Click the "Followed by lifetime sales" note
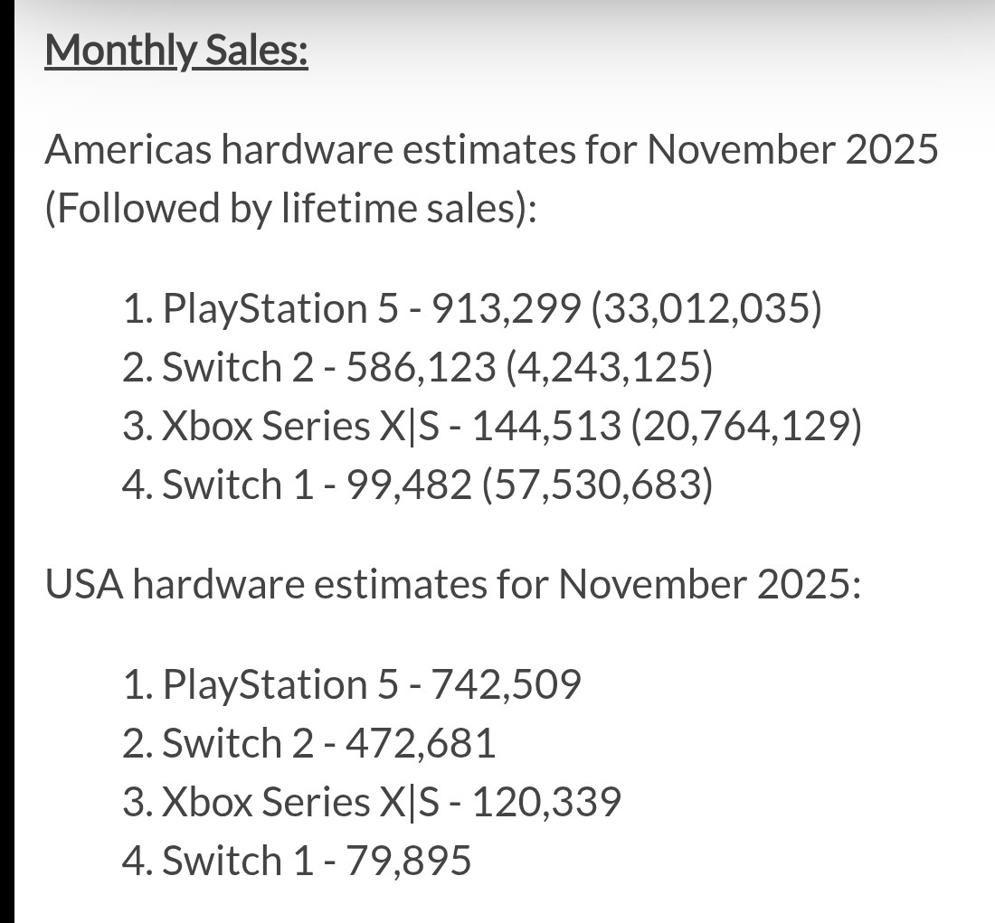 289,208
